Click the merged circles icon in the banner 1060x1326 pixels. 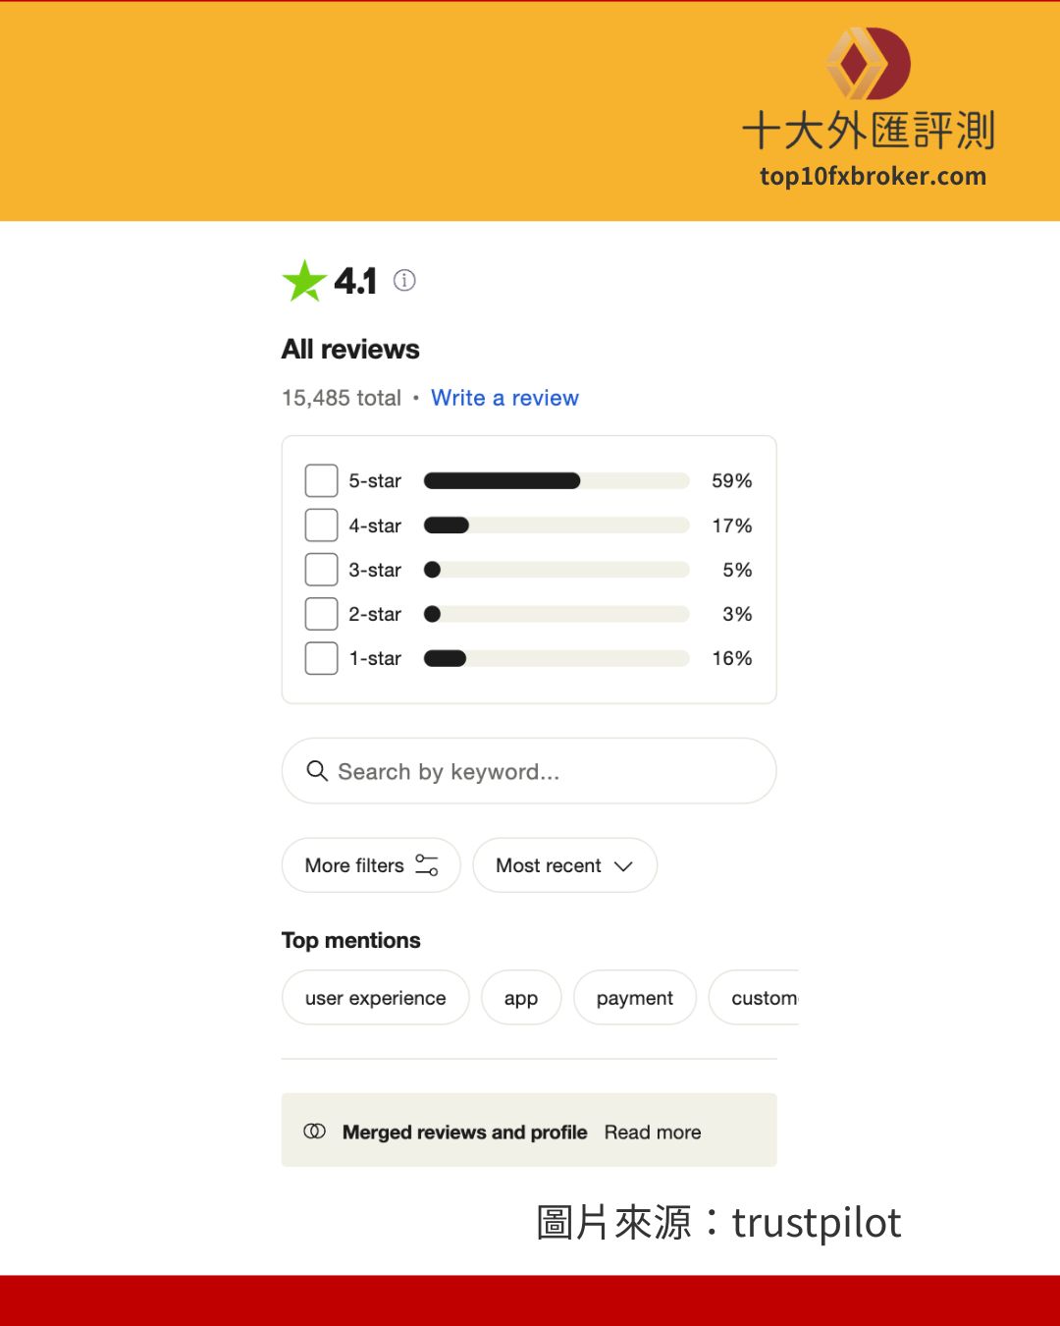314,1132
